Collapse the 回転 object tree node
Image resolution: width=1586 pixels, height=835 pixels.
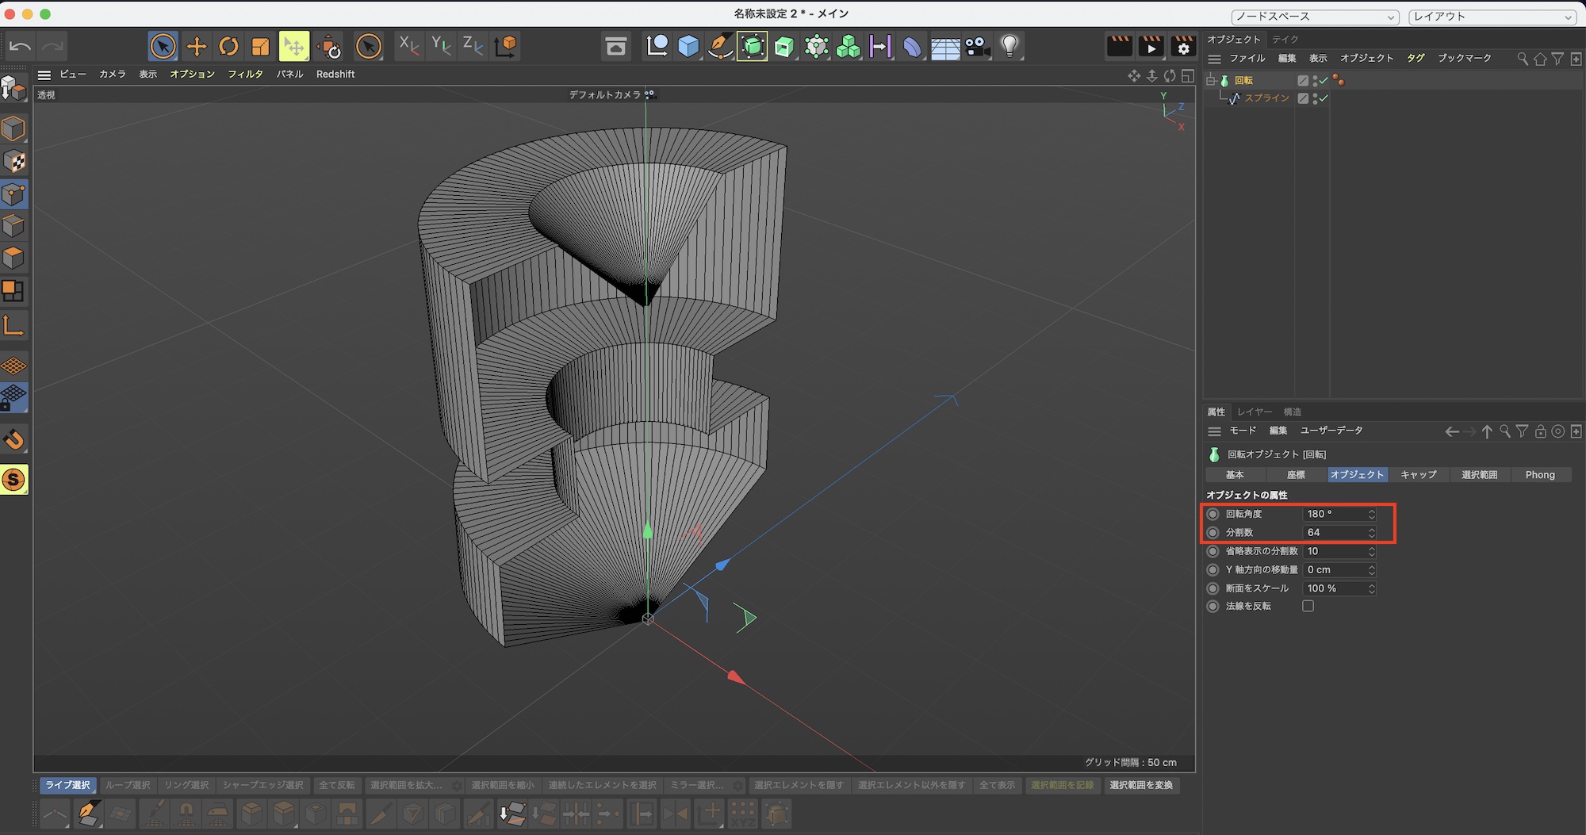click(1210, 81)
